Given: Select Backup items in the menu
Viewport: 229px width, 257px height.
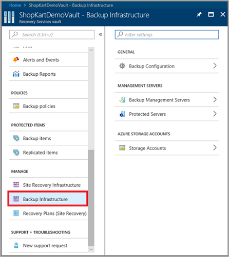Looking at the screenshot, I should [x=49, y=138].
